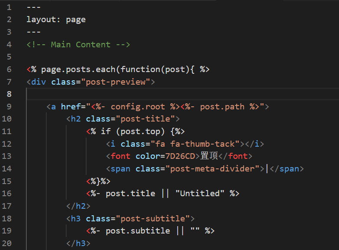Click the closing </h2> tag

tap(78, 206)
